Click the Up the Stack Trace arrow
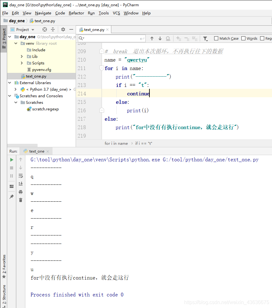 pos(21,160)
